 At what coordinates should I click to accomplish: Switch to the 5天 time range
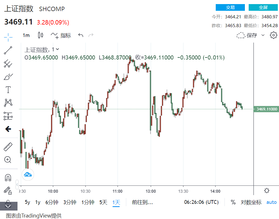pyautogui.click(x=103, y=202)
